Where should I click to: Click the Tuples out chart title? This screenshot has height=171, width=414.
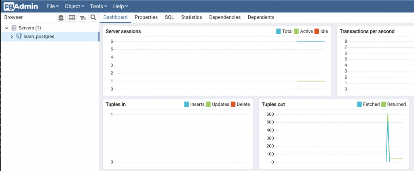pyautogui.click(x=273, y=104)
